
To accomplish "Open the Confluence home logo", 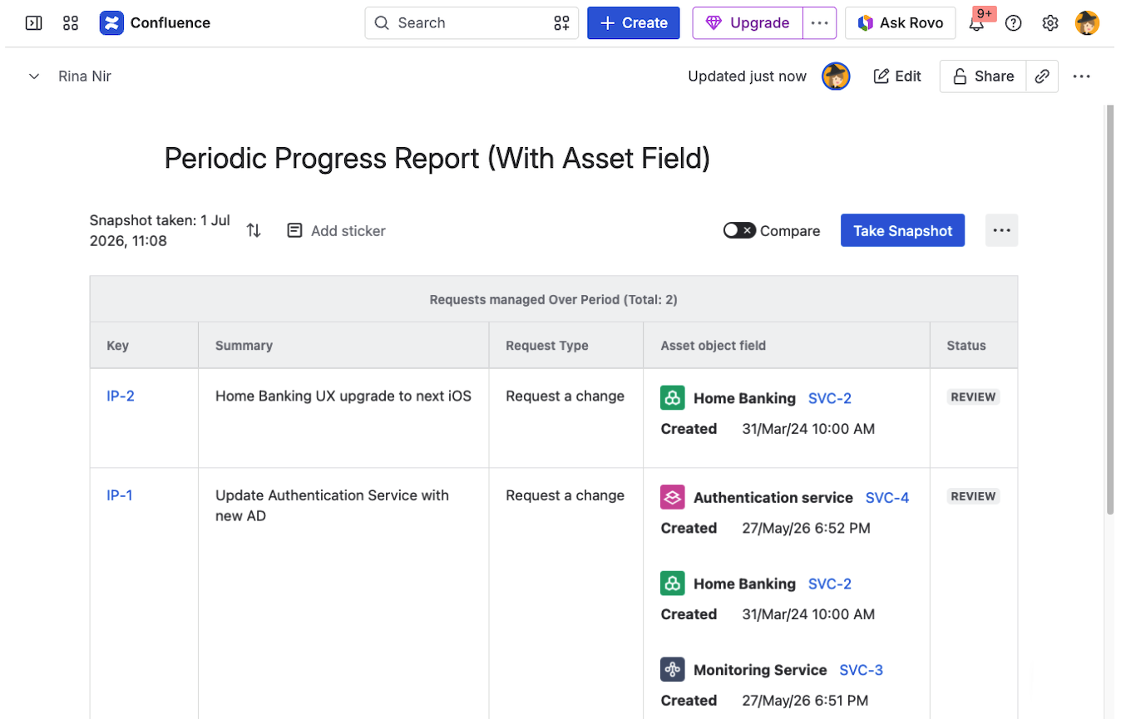I will 111,23.
